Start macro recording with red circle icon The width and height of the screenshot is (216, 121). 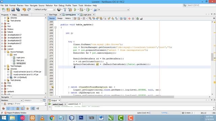[x=129, y=18]
